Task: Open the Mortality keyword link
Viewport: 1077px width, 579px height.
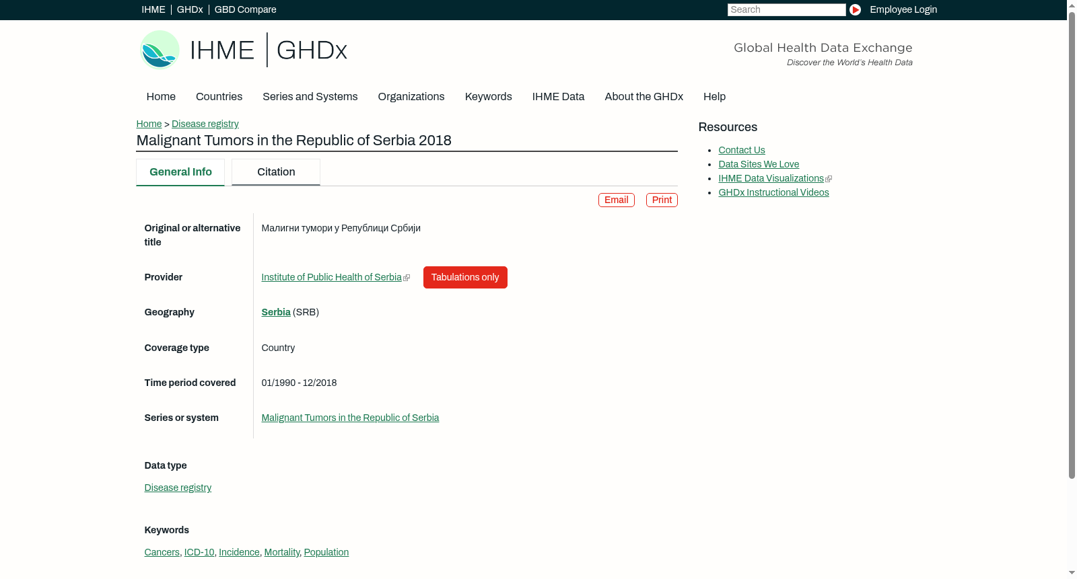Action: tap(281, 552)
